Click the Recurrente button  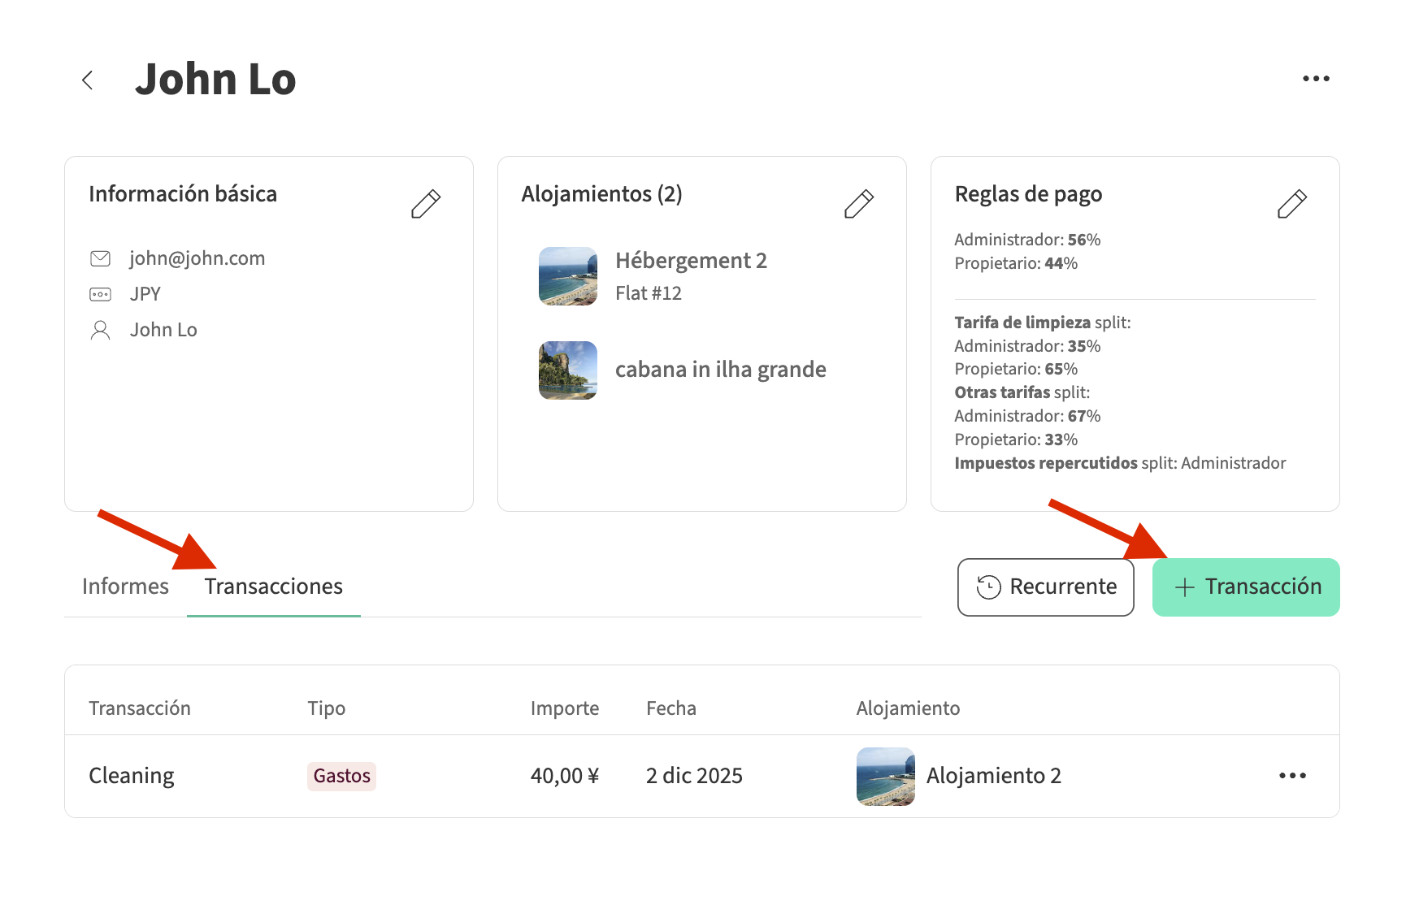(1045, 587)
